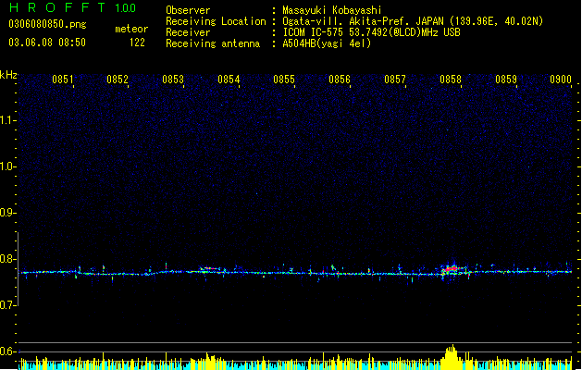Click the 1.1 kHz frequency tick label
The height and width of the screenshot is (370, 582).
(7, 120)
